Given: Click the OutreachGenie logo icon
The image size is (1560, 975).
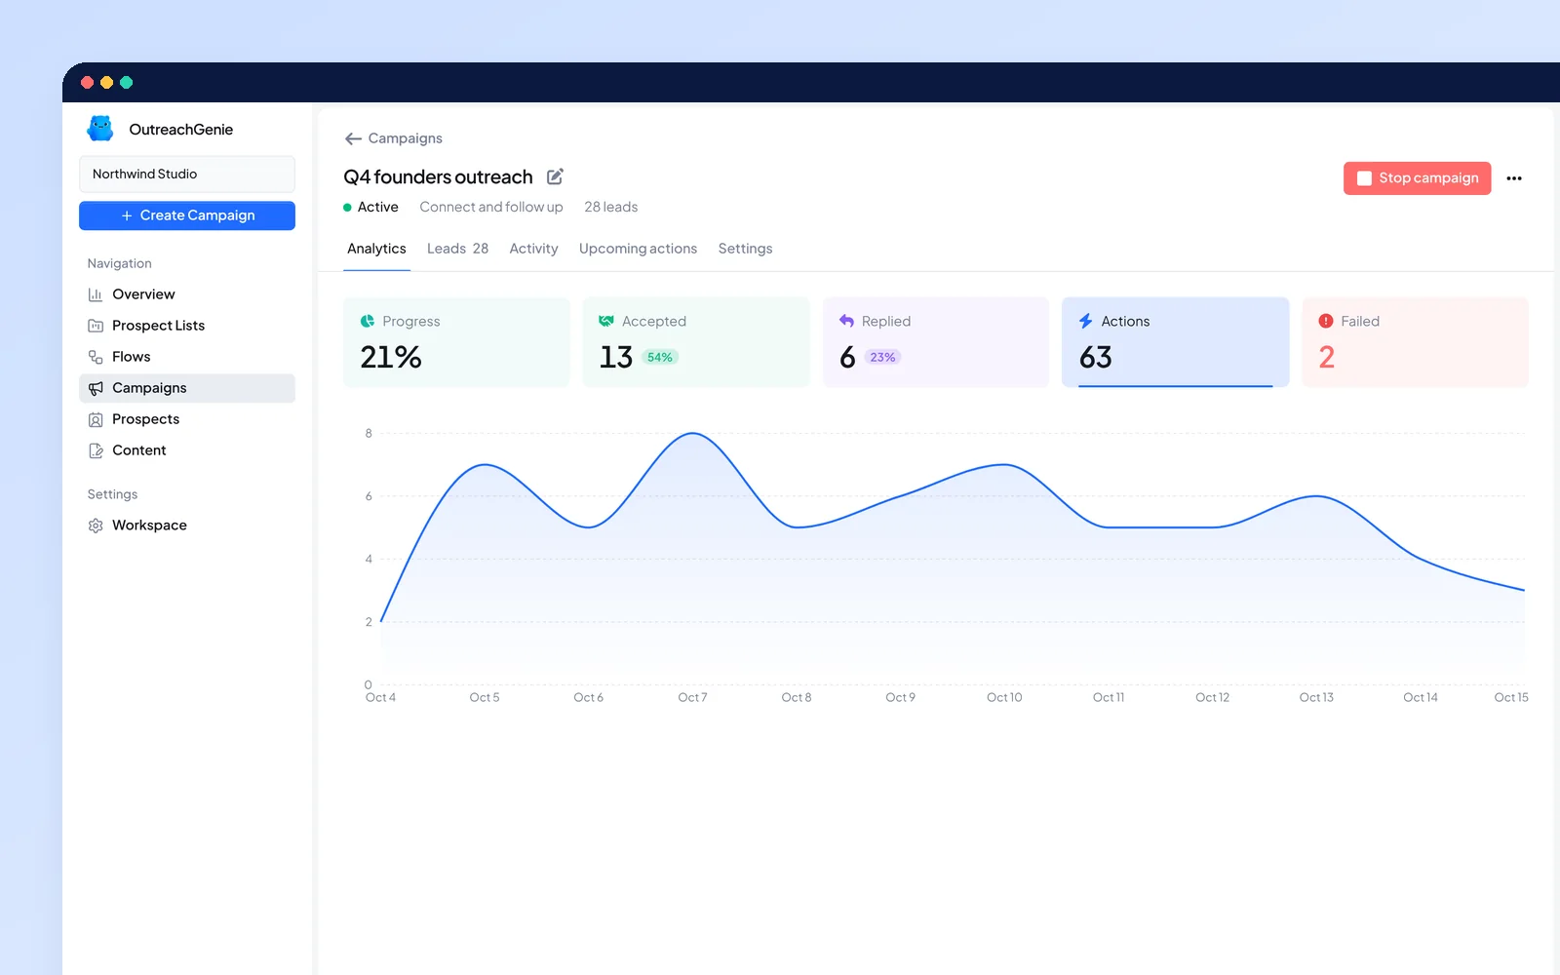Looking at the screenshot, I should click(100, 129).
